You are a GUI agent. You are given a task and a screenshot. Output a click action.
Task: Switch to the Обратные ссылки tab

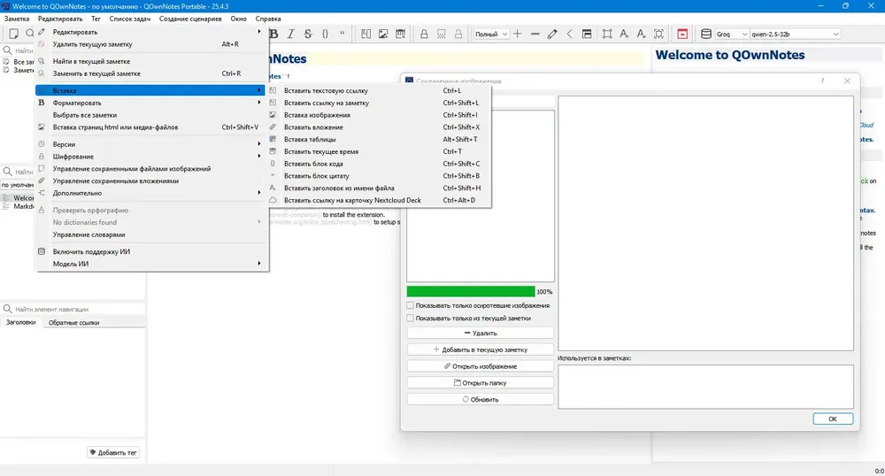point(74,323)
